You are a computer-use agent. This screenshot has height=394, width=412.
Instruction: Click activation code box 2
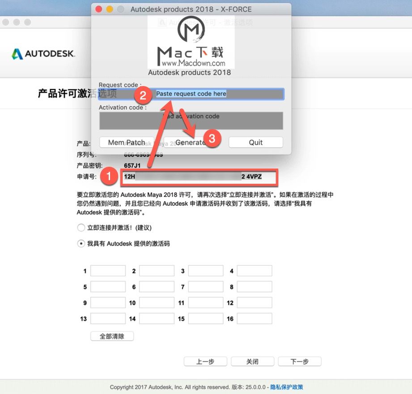click(x=157, y=271)
